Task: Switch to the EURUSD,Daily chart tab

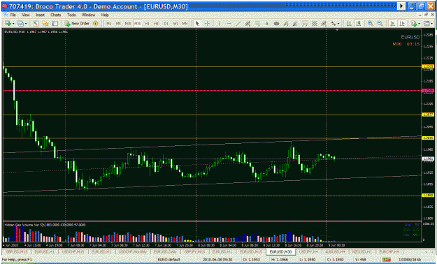Action: (164, 251)
